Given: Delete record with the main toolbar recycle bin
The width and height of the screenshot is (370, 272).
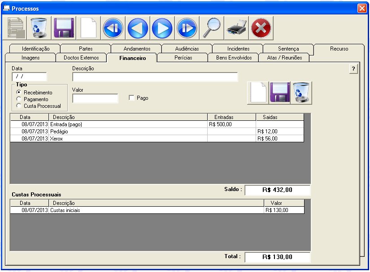Looking at the screenshot, I should click(39, 28).
